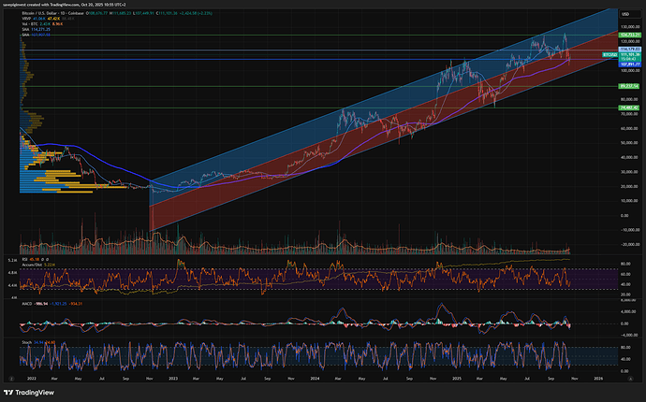Screen dimensions: 646x402
Task: Click the Accum/Dist indicator label
Action: [31, 265]
